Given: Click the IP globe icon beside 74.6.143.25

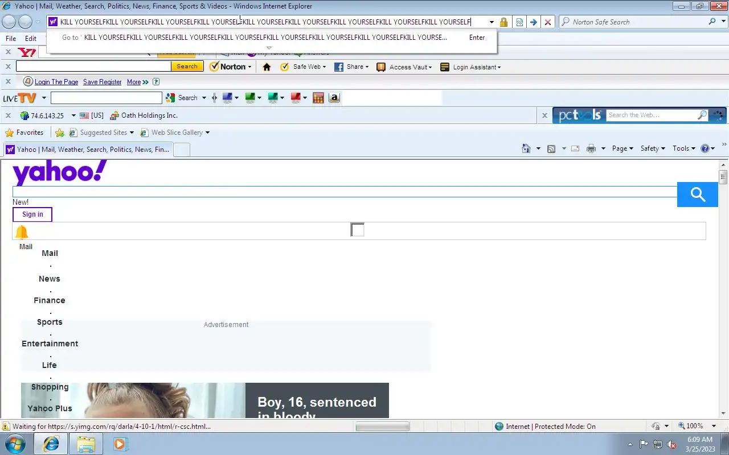Looking at the screenshot, I should [x=24, y=115].
